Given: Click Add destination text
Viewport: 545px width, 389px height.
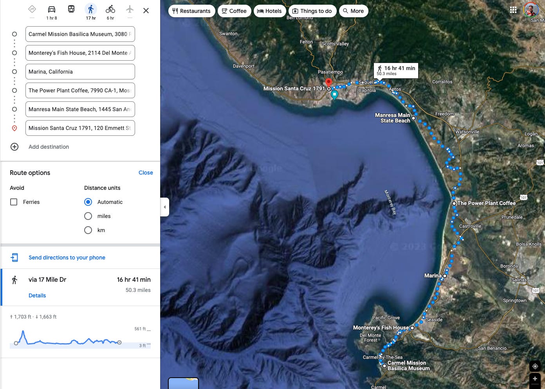Looking at the screenshot, I should tap(49, 147).
